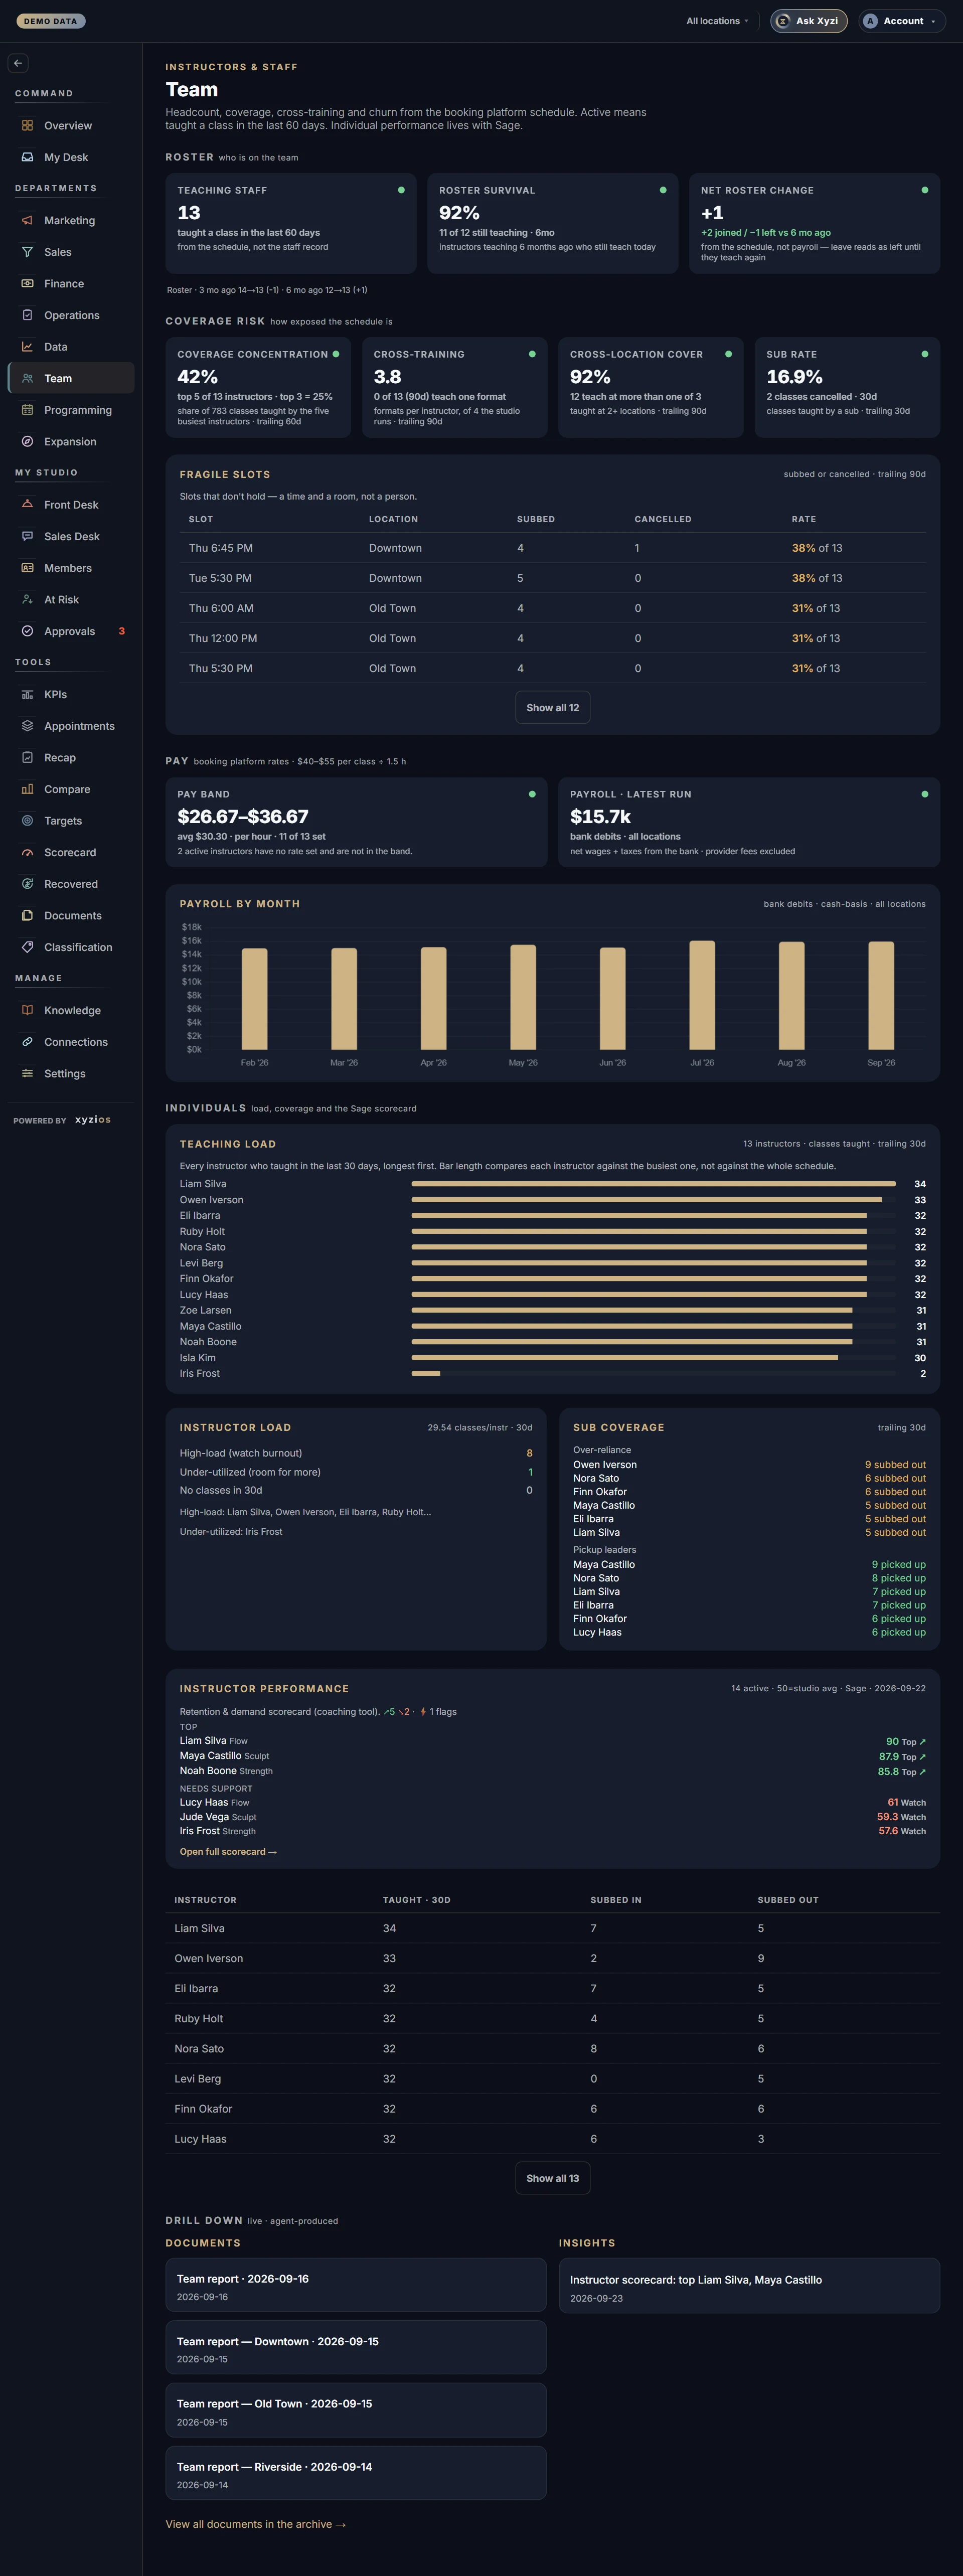
Task: Click the Approvals badge showing 3
Action: (122, 631)
